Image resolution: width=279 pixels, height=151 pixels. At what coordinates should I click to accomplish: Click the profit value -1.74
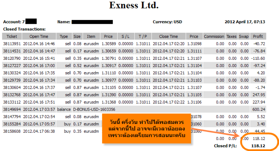(260, 88)
